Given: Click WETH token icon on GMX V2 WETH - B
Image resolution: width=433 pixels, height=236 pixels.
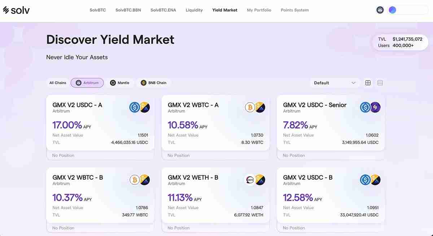Looking at the screenshot, I should pos(250,180).
